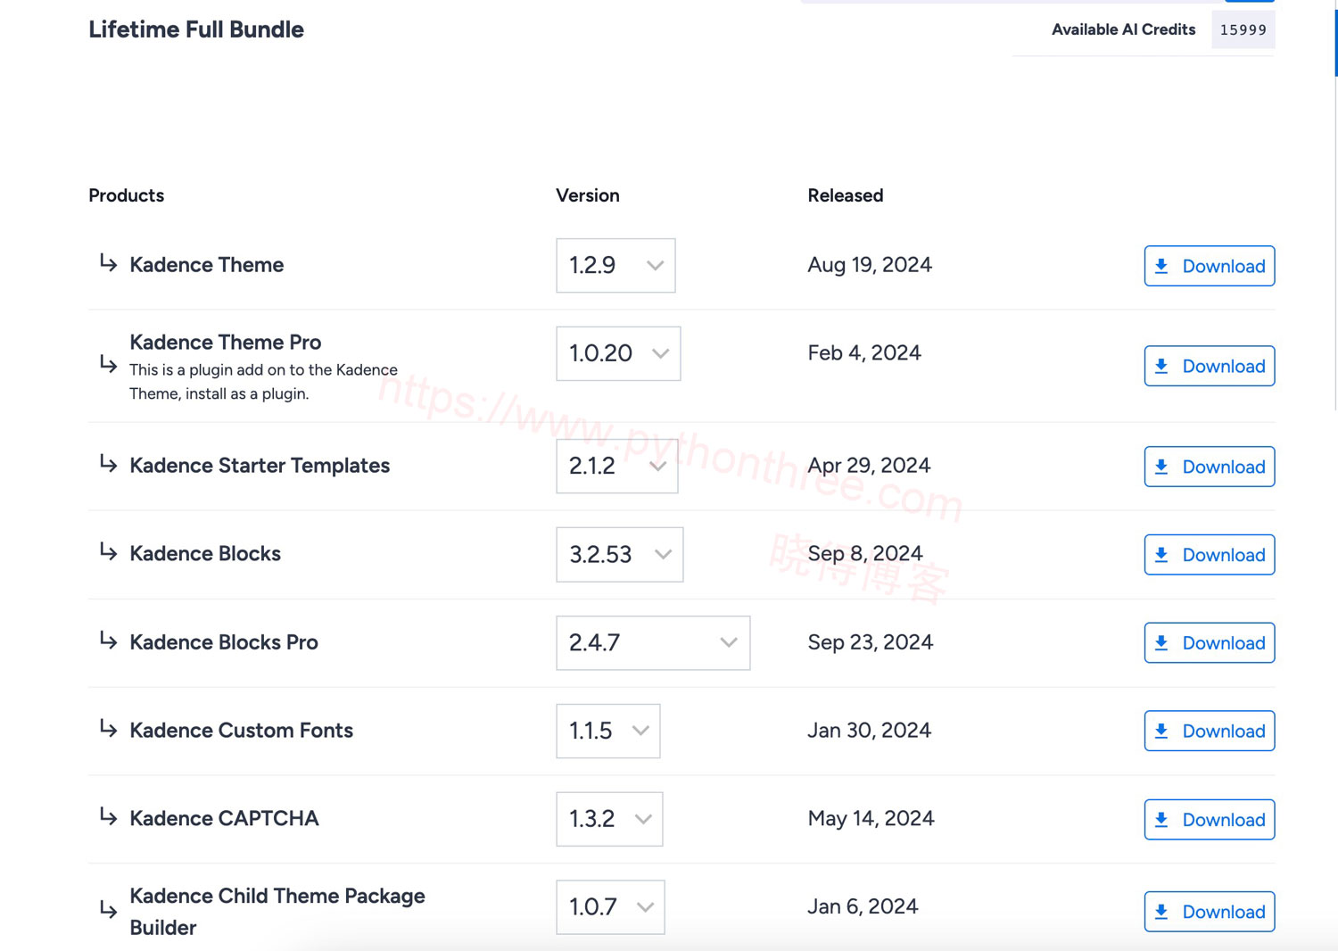Click the Jan 30, 2024 release date
Screen dimensions: 1338x951
coord(870,731)
